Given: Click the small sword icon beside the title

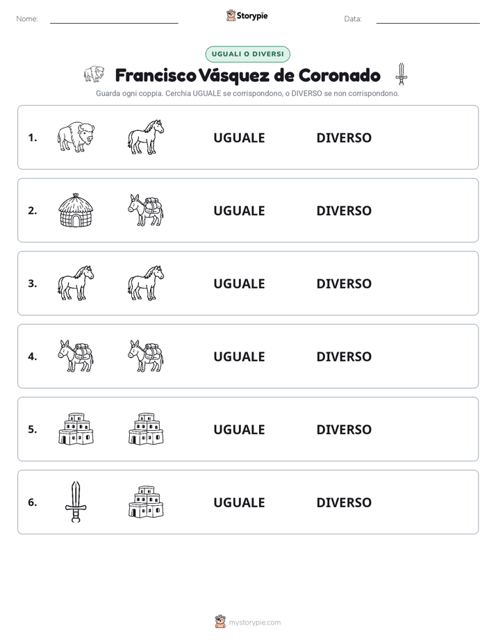Looking at the screenshot, I should (402, 74).
